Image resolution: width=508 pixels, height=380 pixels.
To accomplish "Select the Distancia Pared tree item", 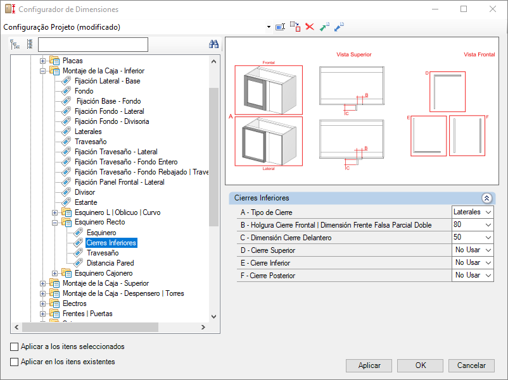I will [x=110, y=263].
